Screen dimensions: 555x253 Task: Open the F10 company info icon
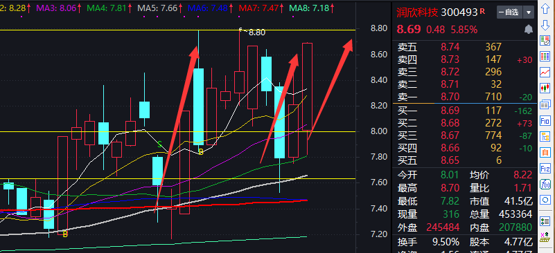[x=545, y=120]
